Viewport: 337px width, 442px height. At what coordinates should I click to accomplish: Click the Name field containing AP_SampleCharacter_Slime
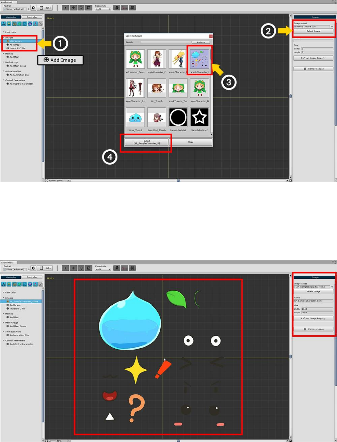(x=314, y=301)
